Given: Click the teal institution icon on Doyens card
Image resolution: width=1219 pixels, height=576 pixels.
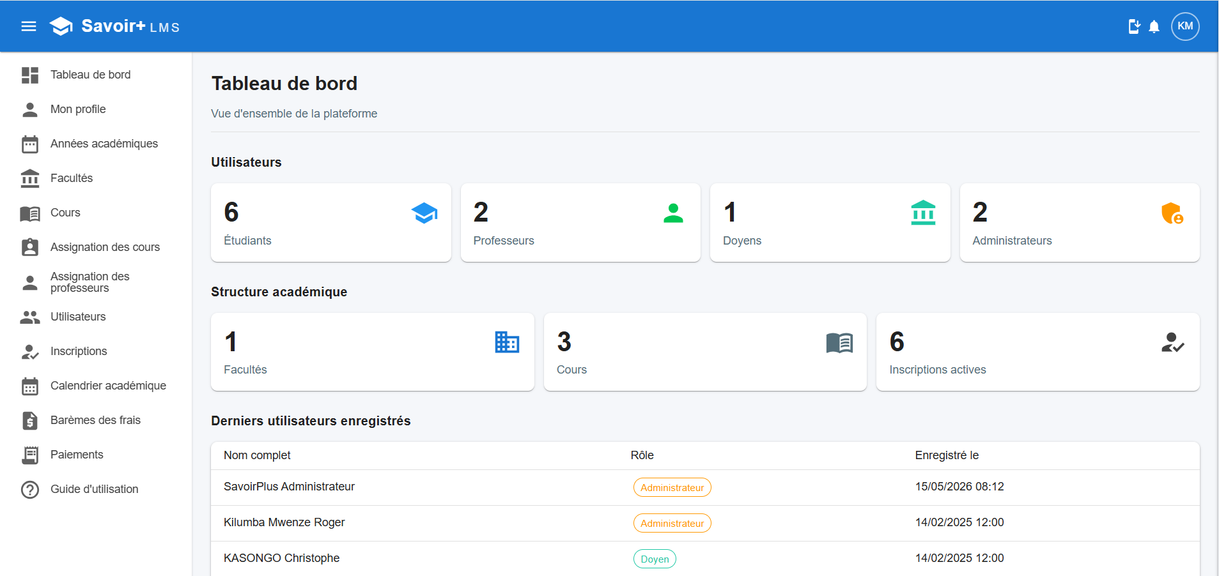Looking at the screenshot, I should tap(923, 213).
